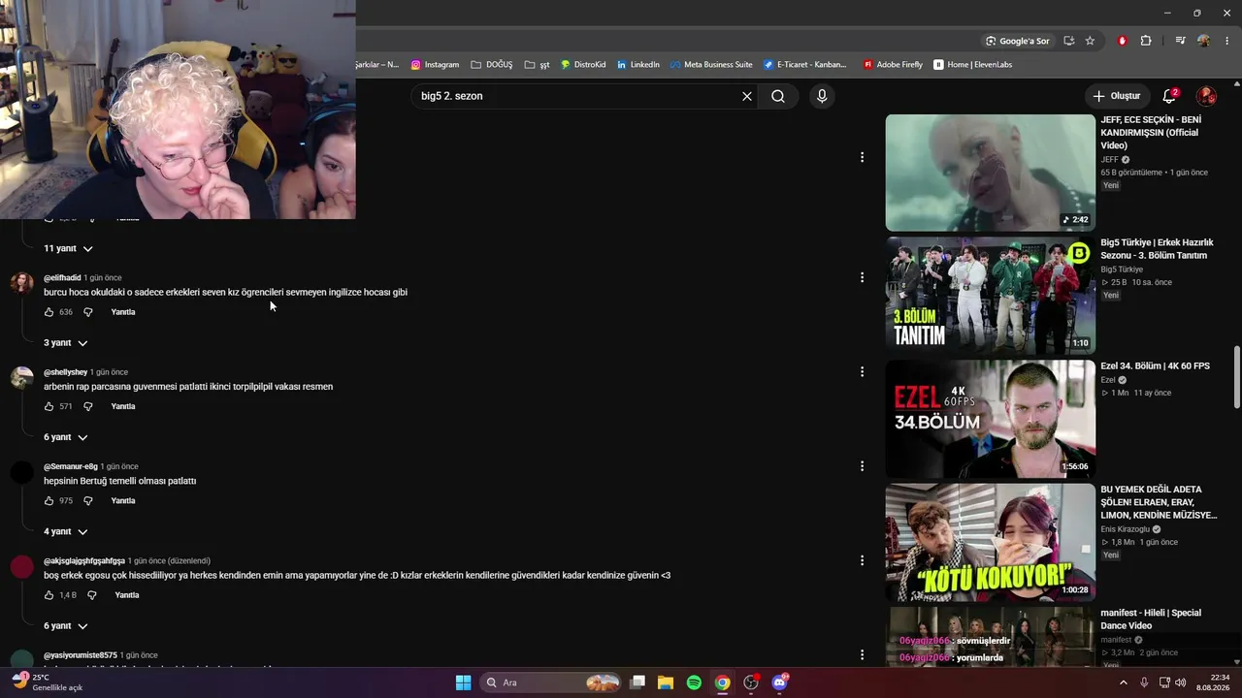Reply to @shellyshey with Yanıtla
This screenshot has width=1242, height=698.
(x=123, y=406)
